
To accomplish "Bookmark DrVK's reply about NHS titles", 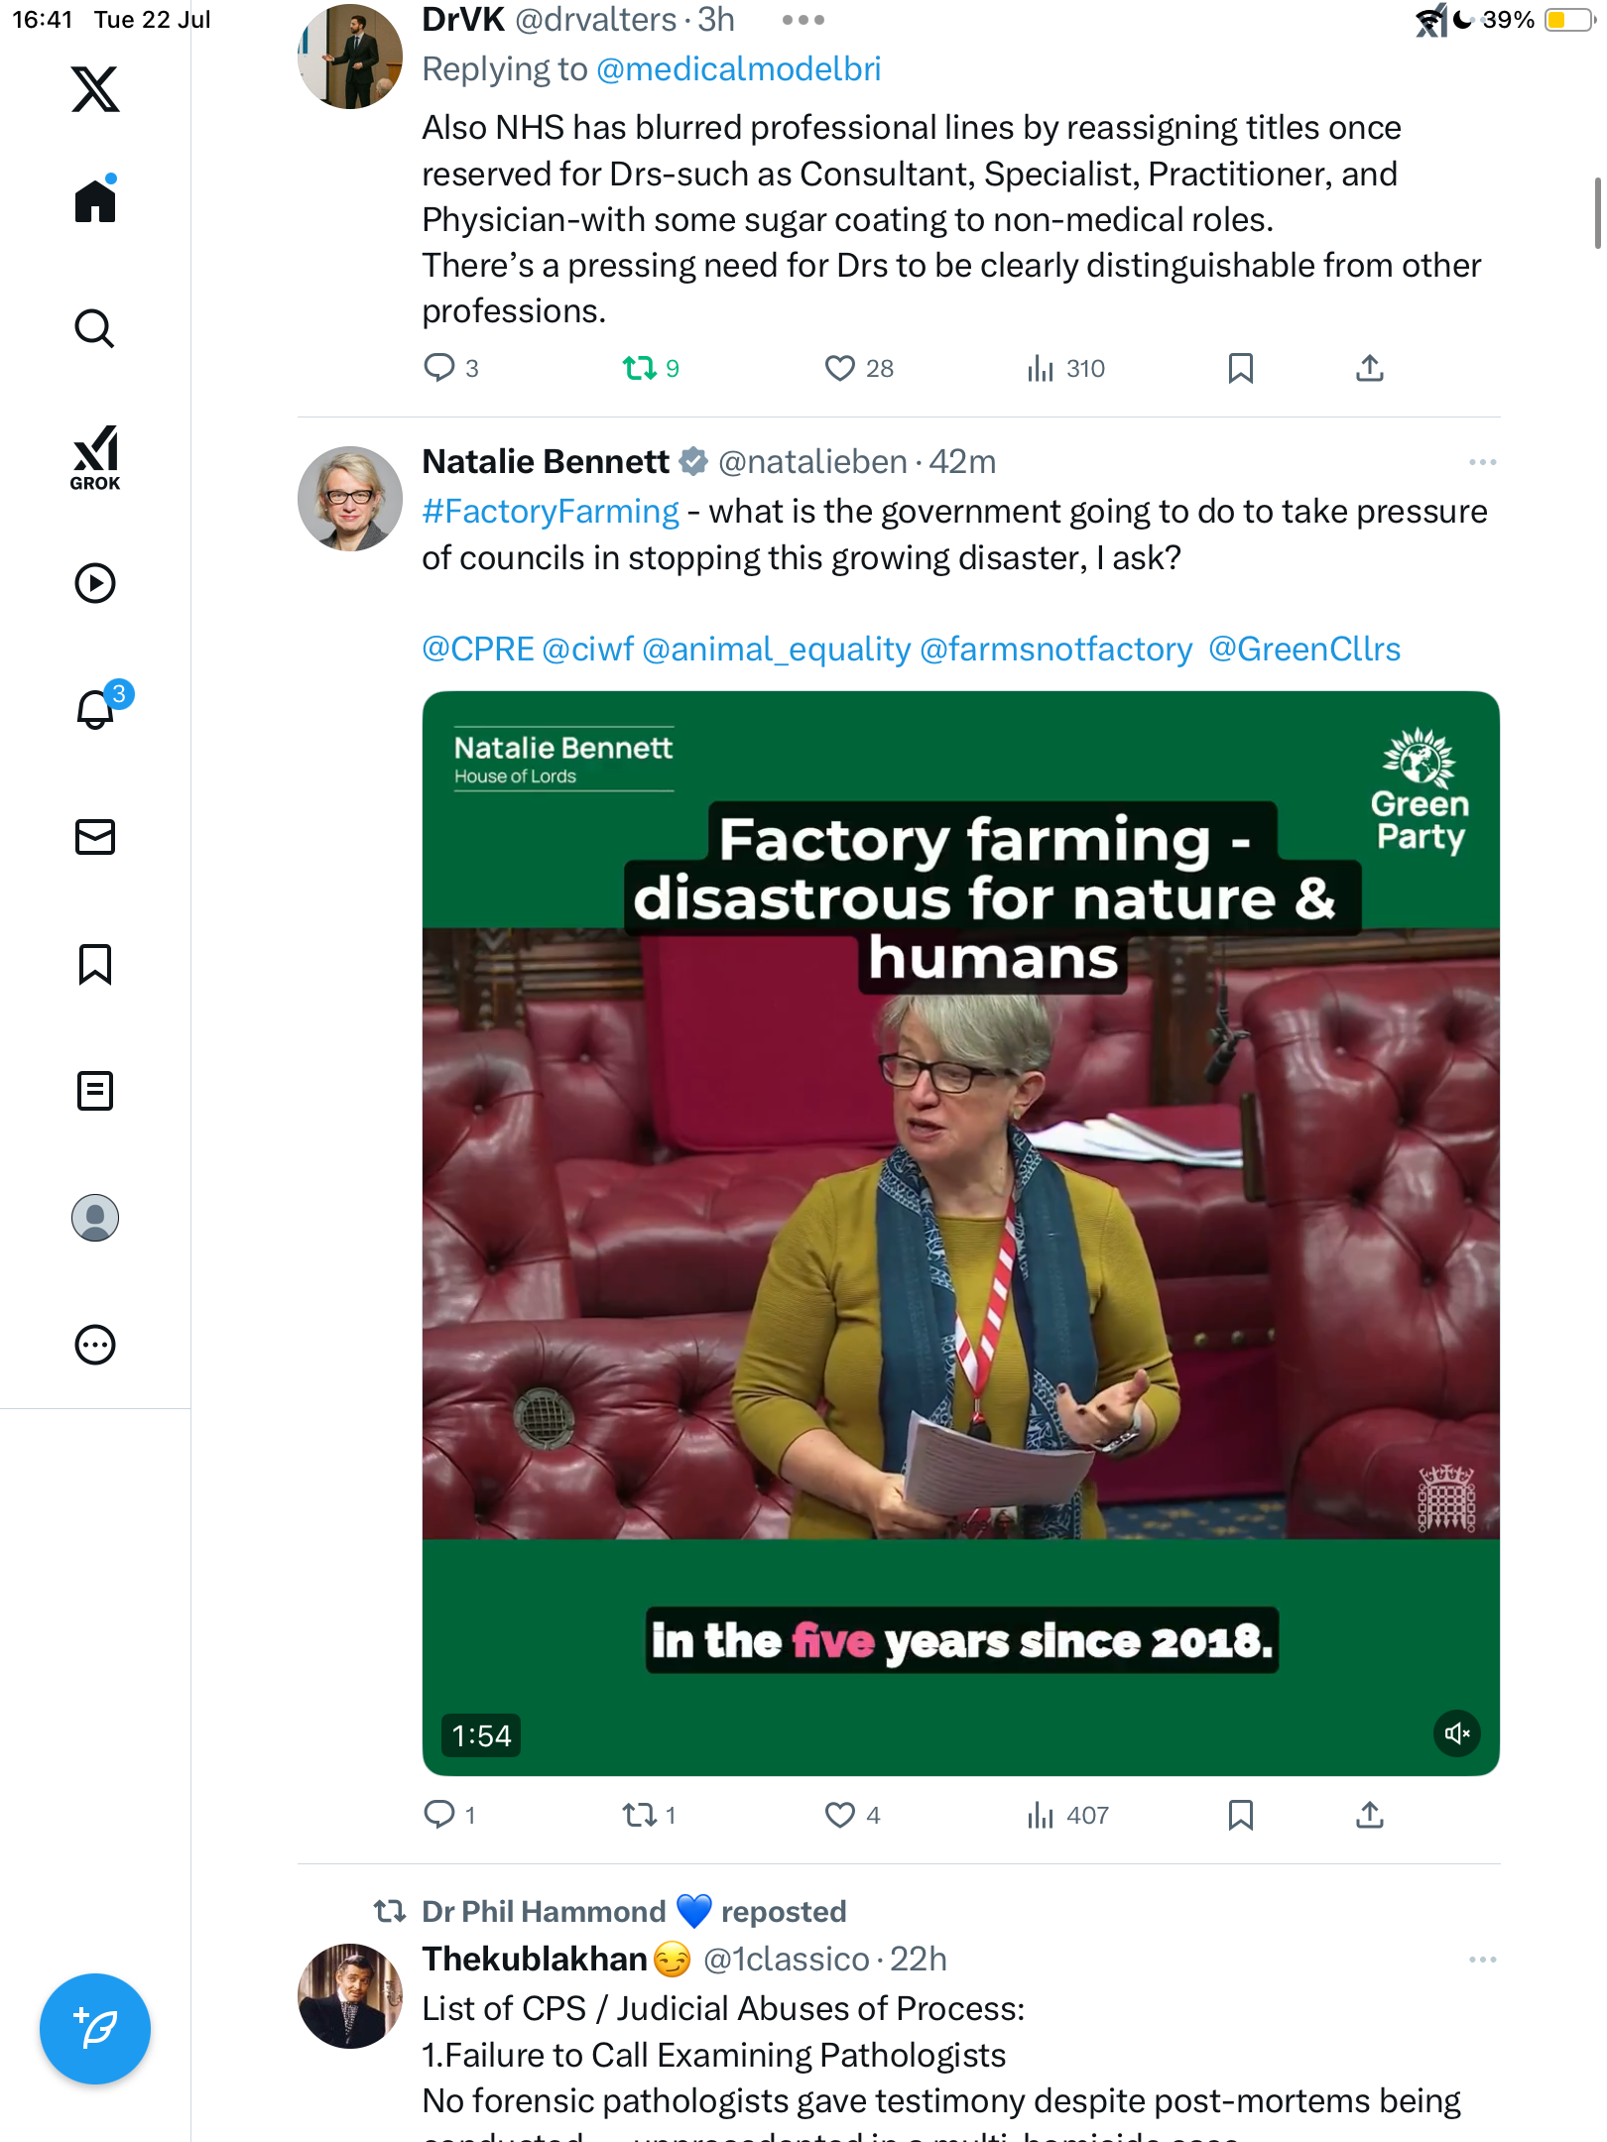I will (x=1240, y=368).
